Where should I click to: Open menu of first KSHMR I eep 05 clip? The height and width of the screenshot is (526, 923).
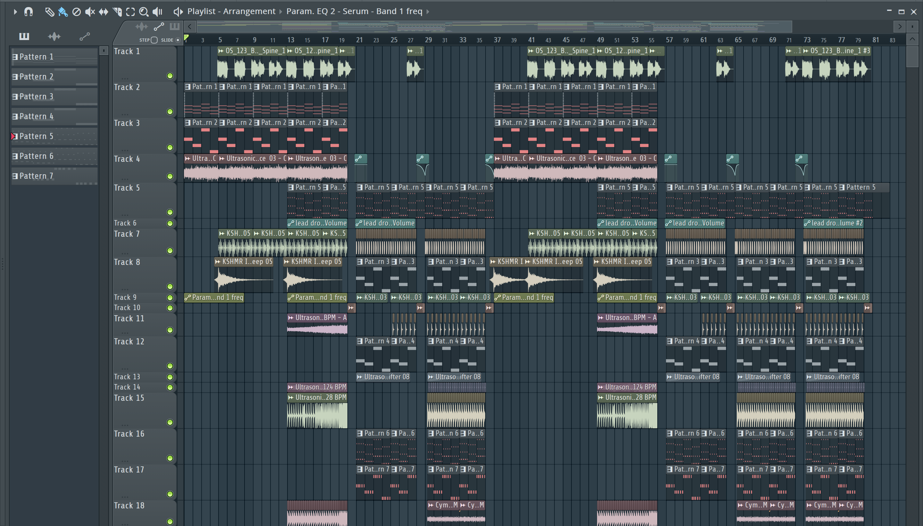[218, 262]
